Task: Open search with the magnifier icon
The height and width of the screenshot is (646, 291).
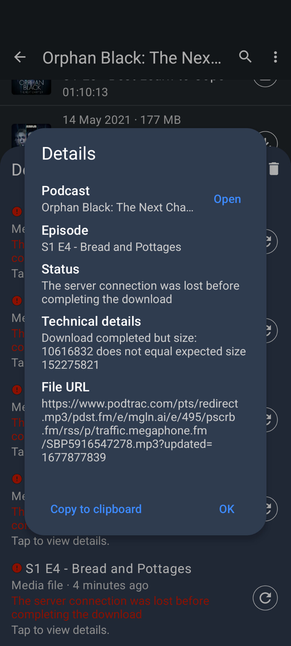Action: pyautogui.click(x=245, y=57)
